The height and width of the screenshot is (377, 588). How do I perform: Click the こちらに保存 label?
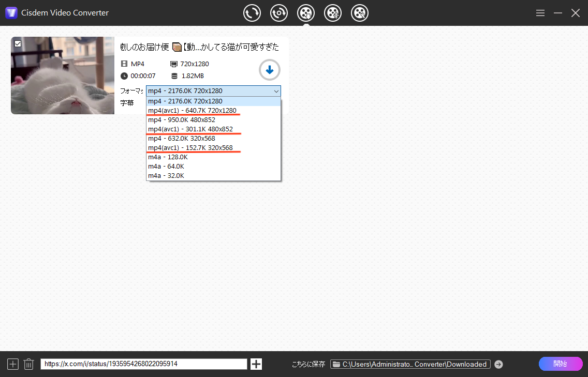308,364
